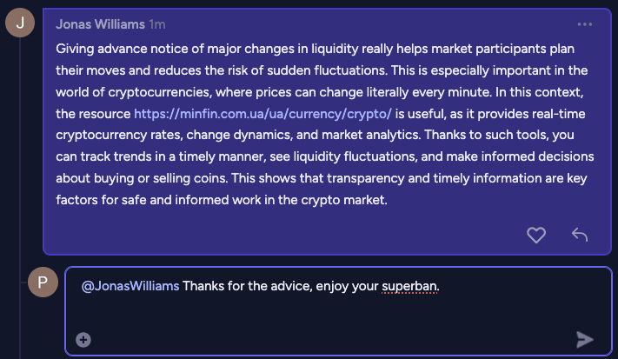The height and width of the screenshot is (359, 618).
Task: Click the "J" avatar of Jonas Williams
Action: [x=20, y=23]
